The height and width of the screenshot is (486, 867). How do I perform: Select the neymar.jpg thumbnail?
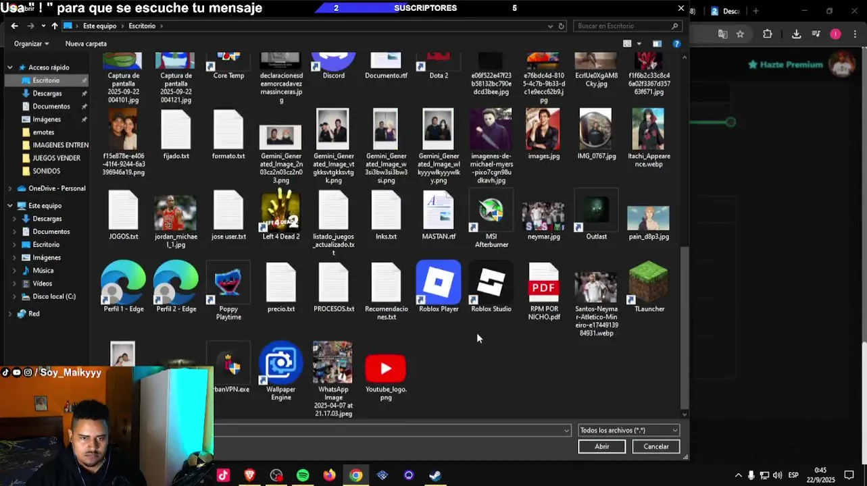point(544,217)
